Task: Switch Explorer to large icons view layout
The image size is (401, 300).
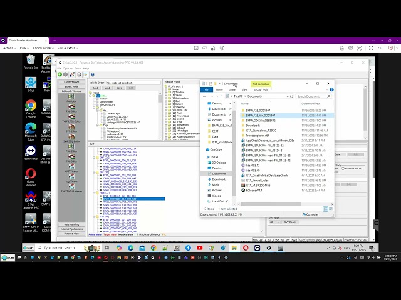Action: click(331, 209)
